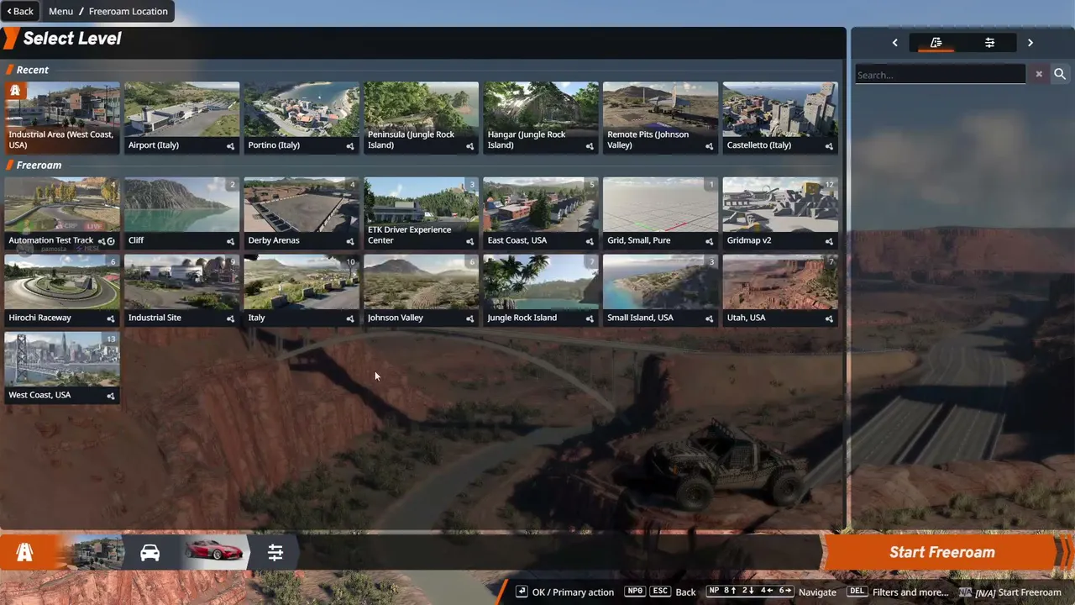Go to next panel tab with right chevron
The height and width of the screenshot is (605, 1075).
pos(1030,43)
